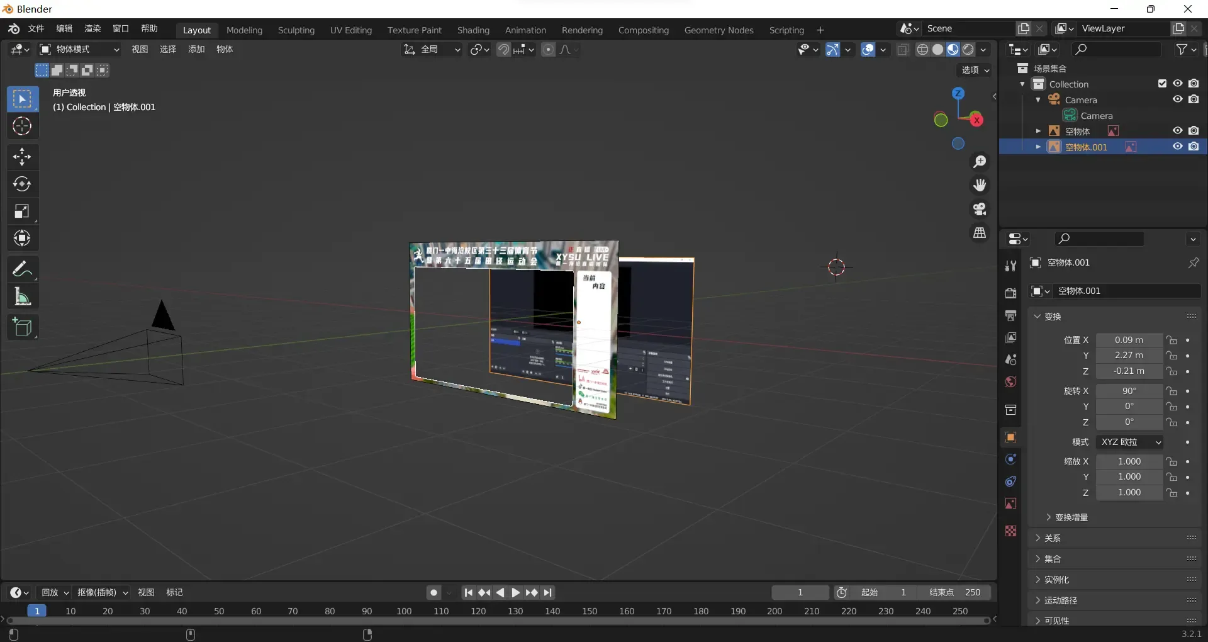Screen dimensions: 1208x642
Task: Click the viewport zoom magnifier icon
Action: pyautogui.click(x=980, y=162)
